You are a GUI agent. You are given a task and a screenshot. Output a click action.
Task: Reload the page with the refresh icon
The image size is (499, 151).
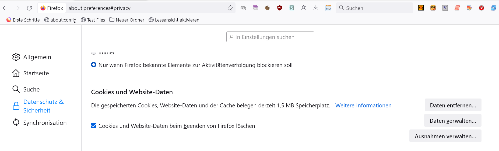[29, 8]
